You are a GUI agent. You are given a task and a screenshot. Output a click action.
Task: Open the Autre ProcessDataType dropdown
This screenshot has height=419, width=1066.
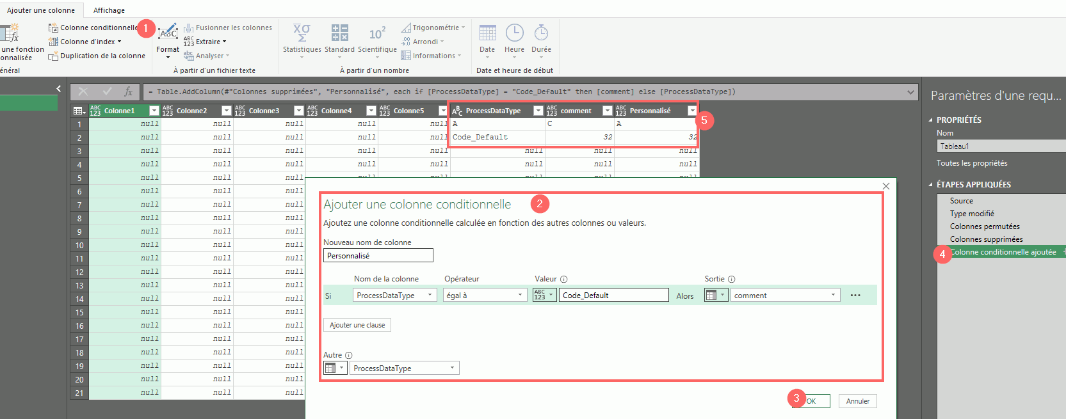(405, 368)
